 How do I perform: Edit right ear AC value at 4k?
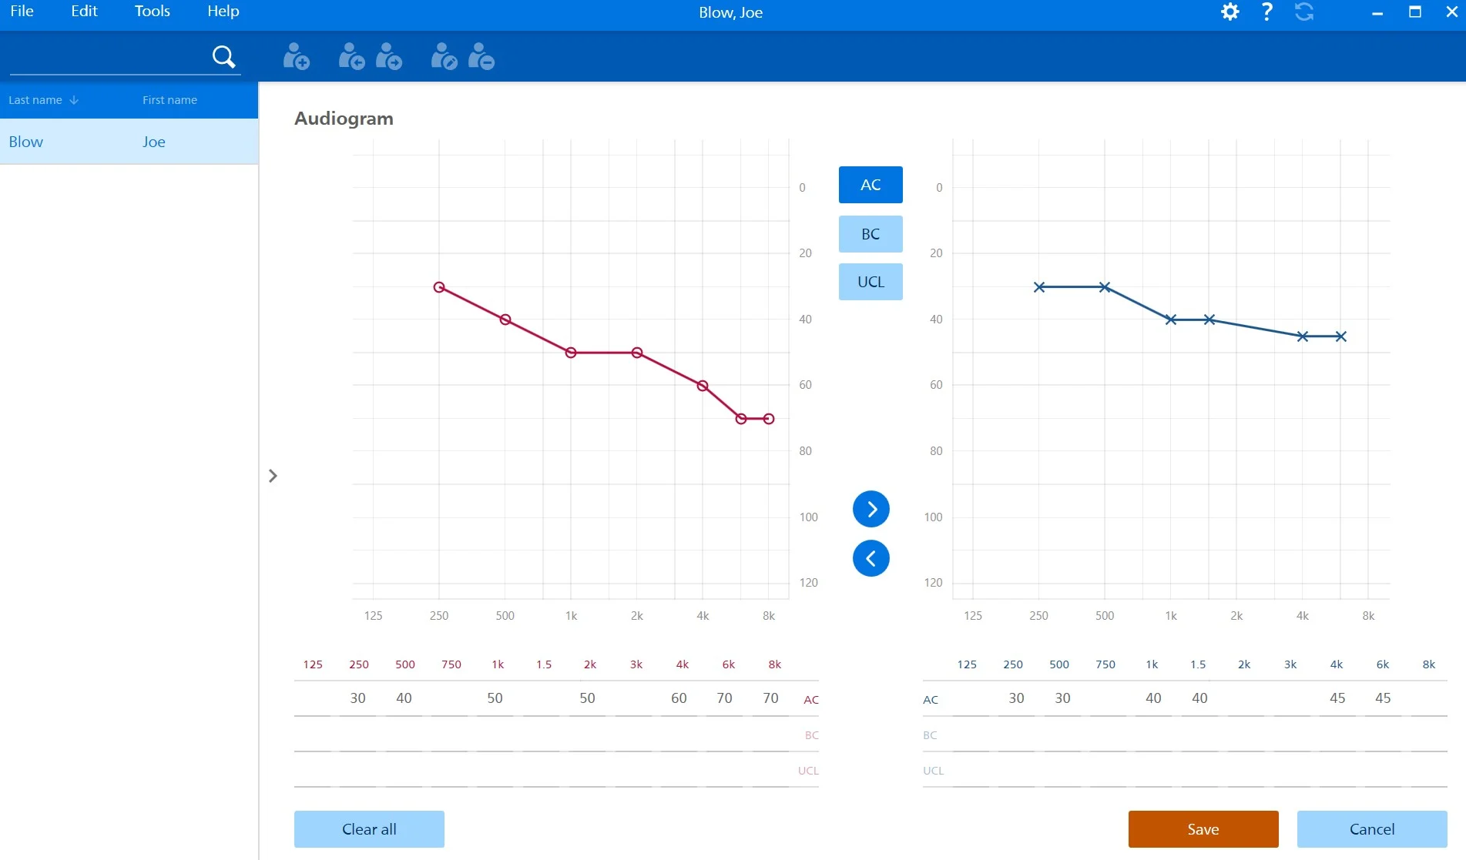(x=679, y=698)
